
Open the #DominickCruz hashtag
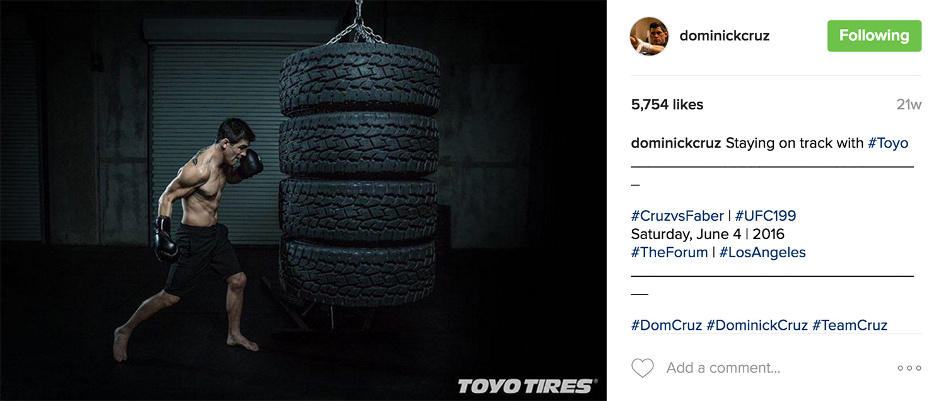click(x=757, y=325)
